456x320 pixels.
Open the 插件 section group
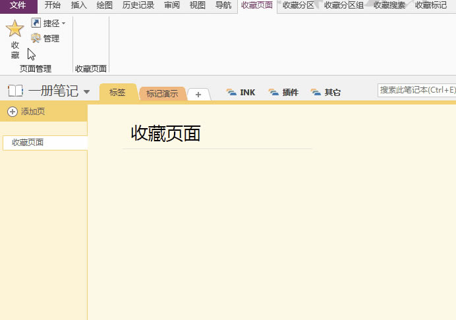283,92
